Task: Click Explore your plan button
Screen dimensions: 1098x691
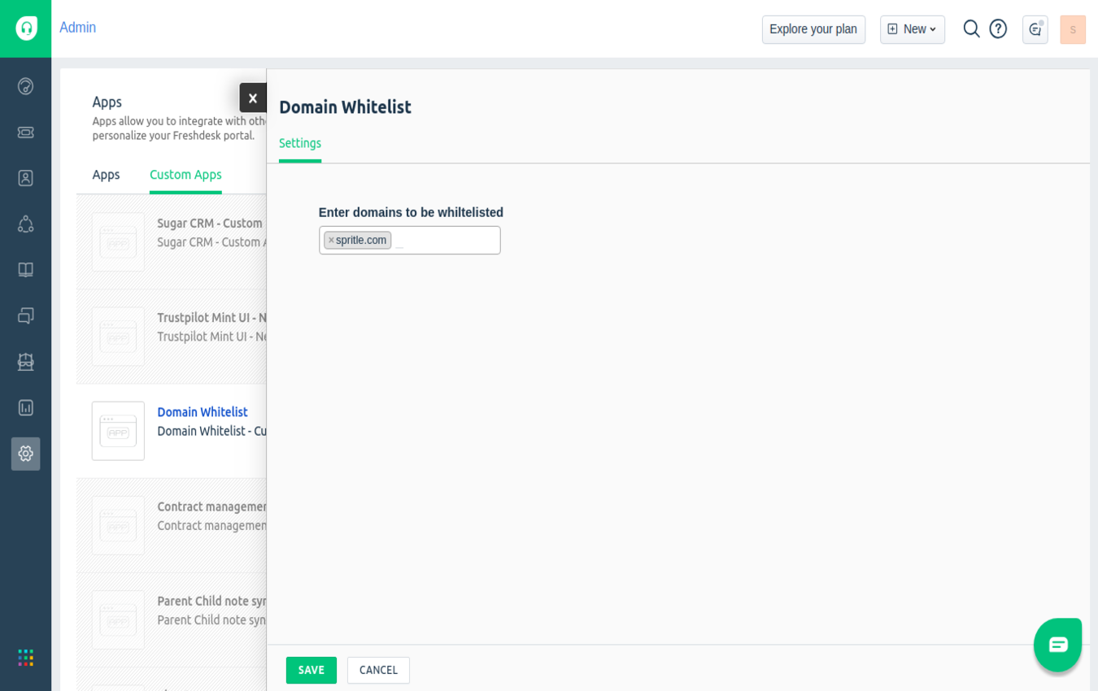Action: point(813,29)
